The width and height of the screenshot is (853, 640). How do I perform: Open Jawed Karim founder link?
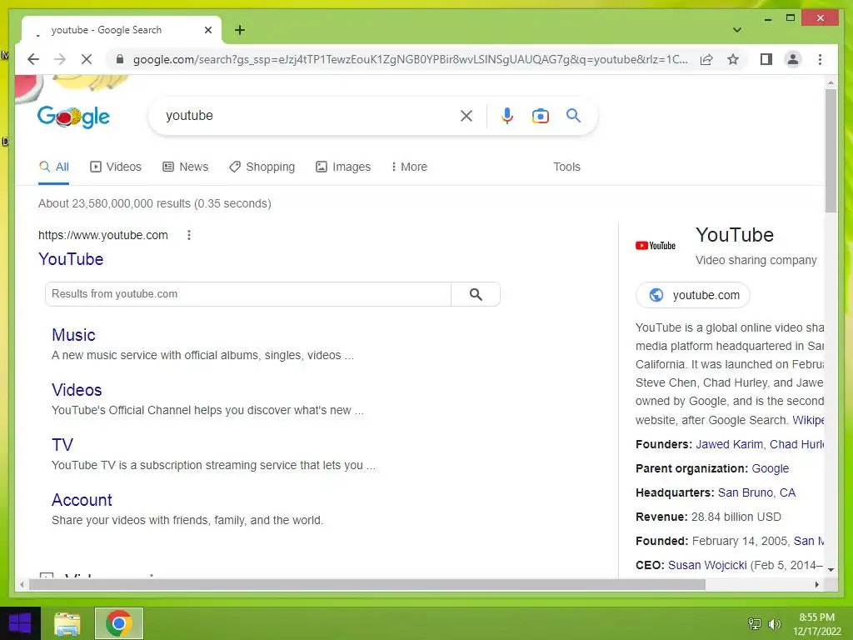click(x=729, y=444)
